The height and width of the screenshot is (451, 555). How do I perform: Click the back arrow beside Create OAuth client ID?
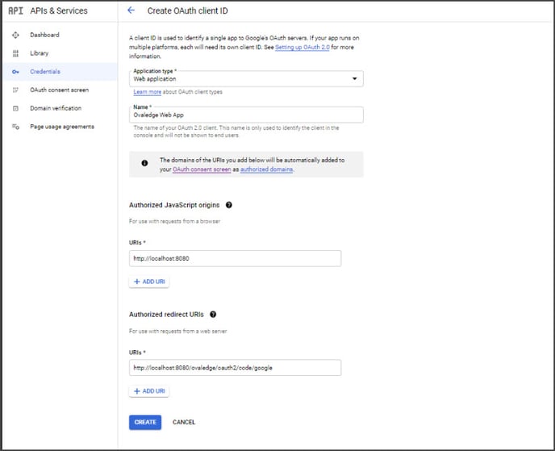[131, 10]
